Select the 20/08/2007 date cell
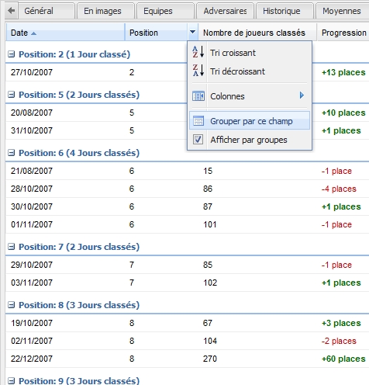Image resolution: width=369 pixels, height=385 pixels. (x=32, y=113)
